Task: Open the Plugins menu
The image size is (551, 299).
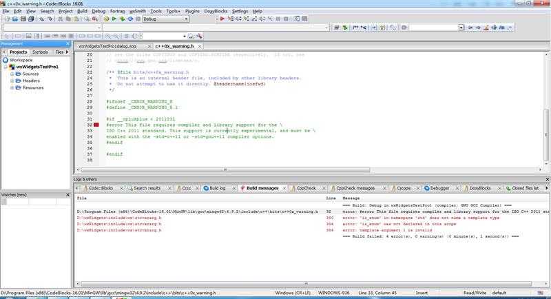Action: coord(192,11)
